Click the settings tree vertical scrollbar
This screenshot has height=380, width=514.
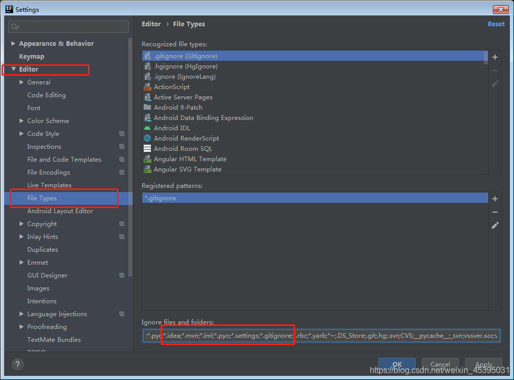click(x=130, y=157)
